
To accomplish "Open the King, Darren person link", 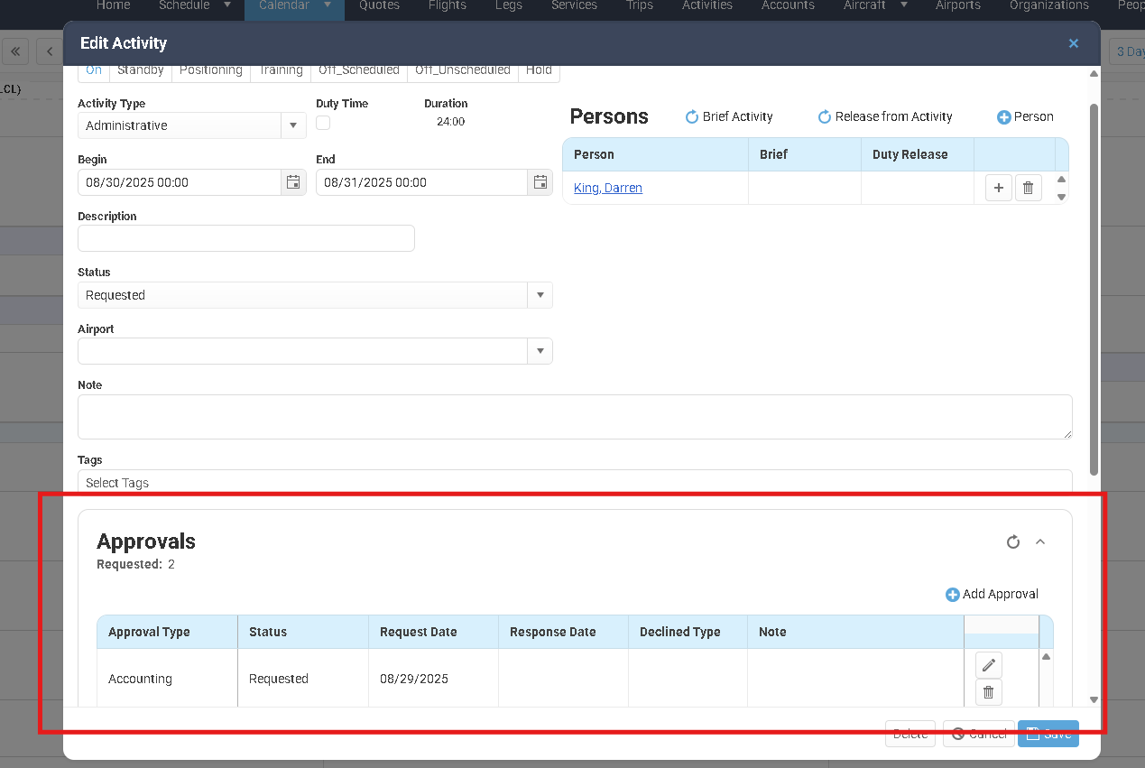I will (x=608, y=188).
